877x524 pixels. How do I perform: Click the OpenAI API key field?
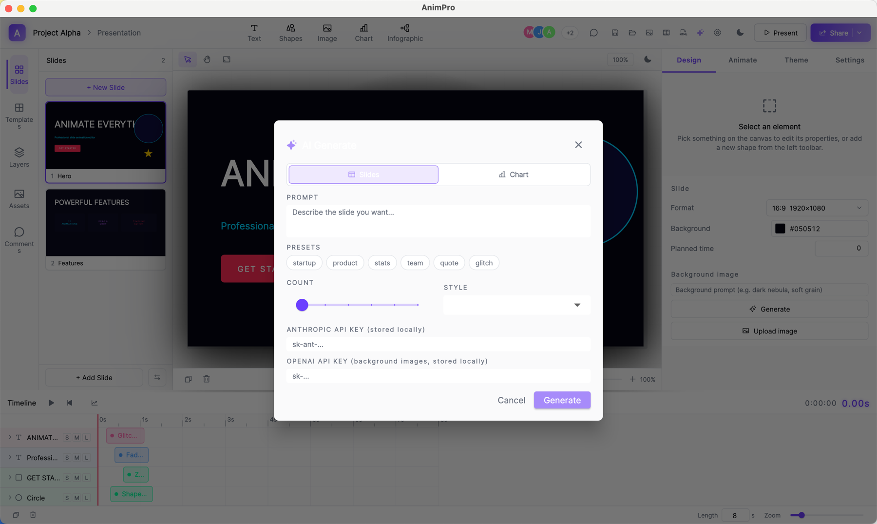[438, 376]
